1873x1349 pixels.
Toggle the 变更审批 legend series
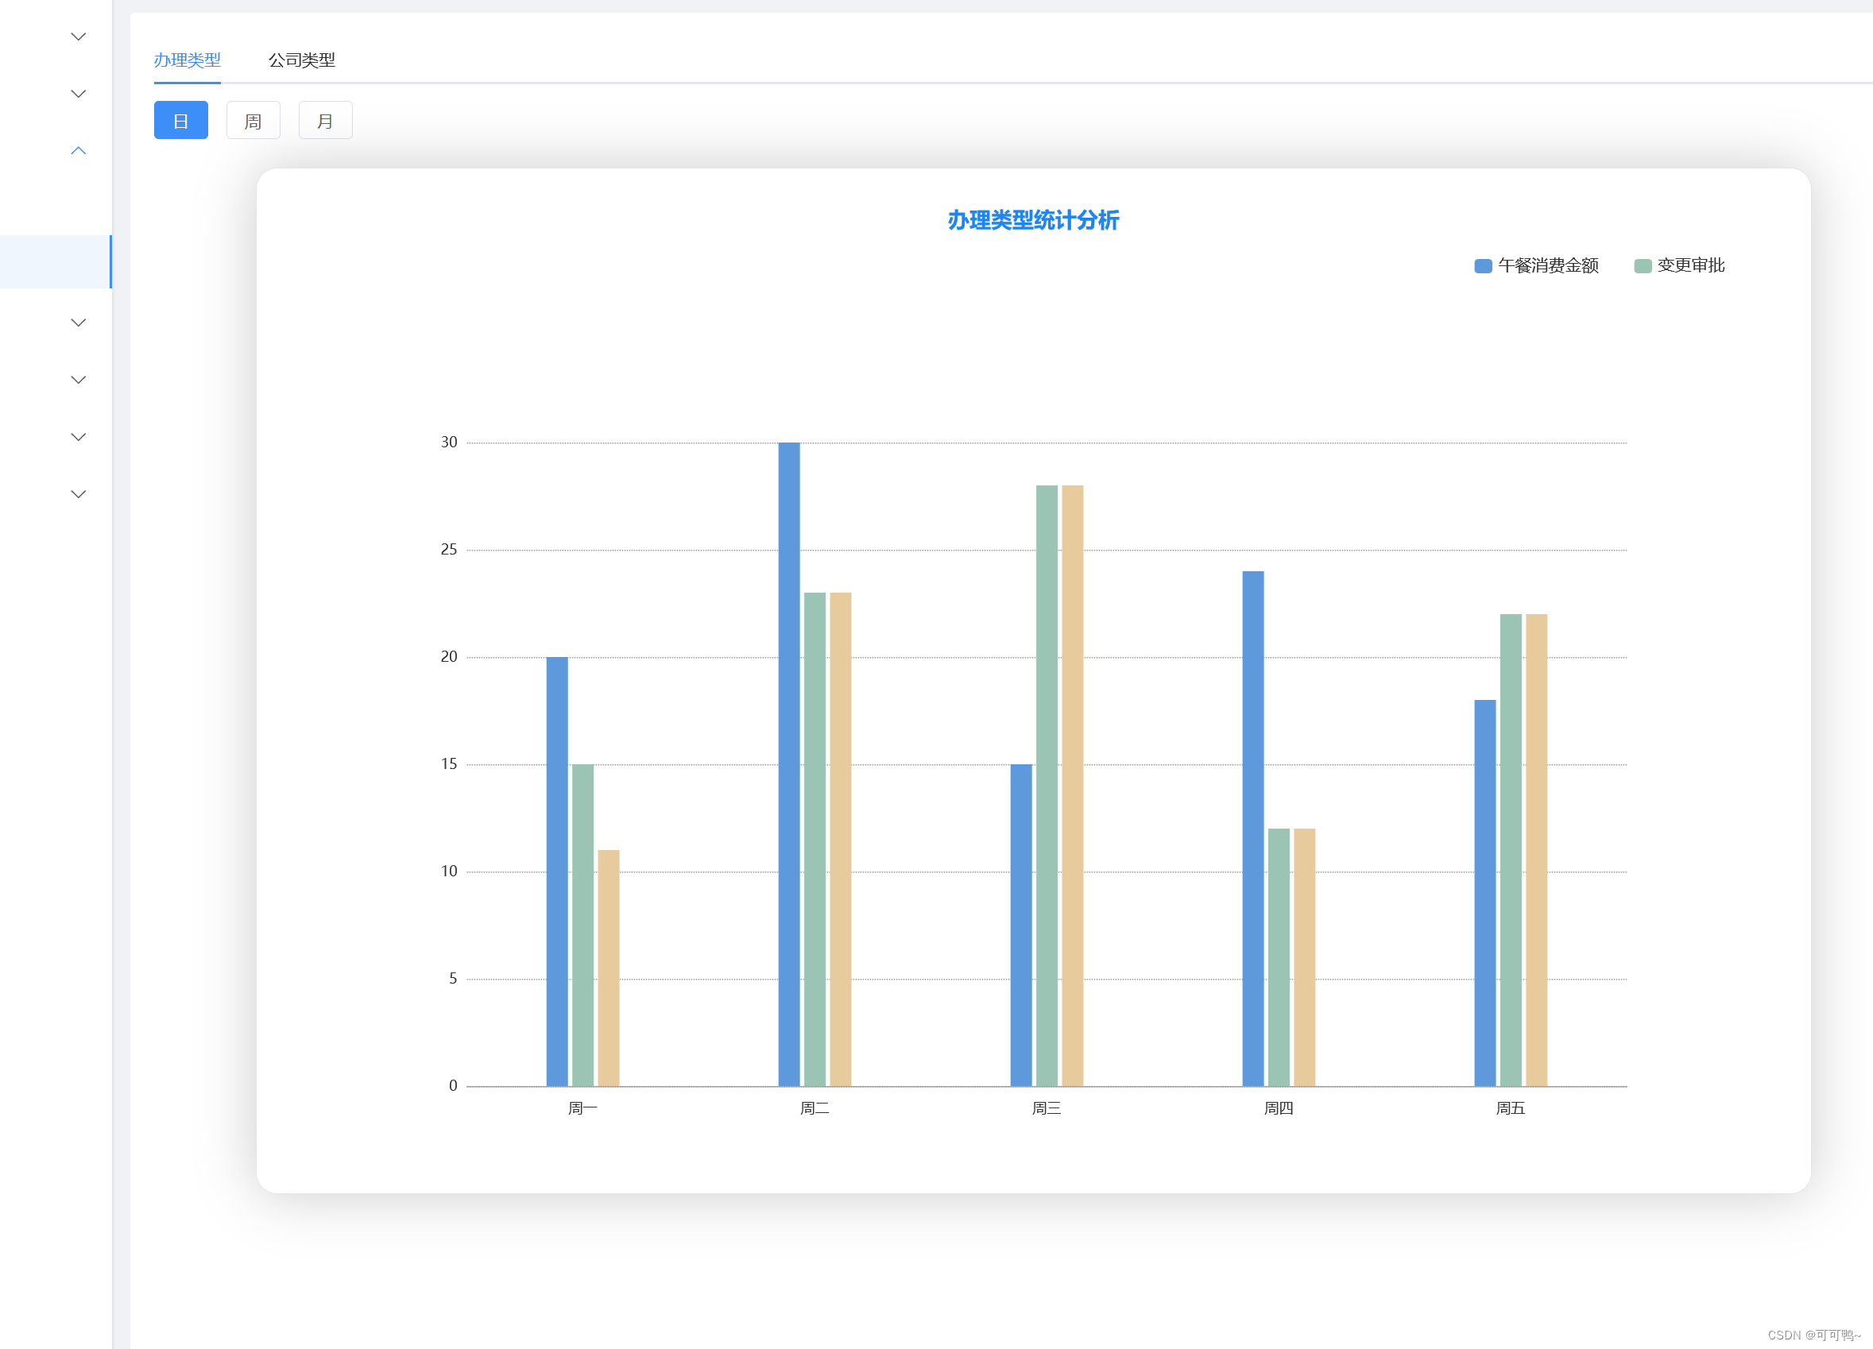tap(1679, 266)
